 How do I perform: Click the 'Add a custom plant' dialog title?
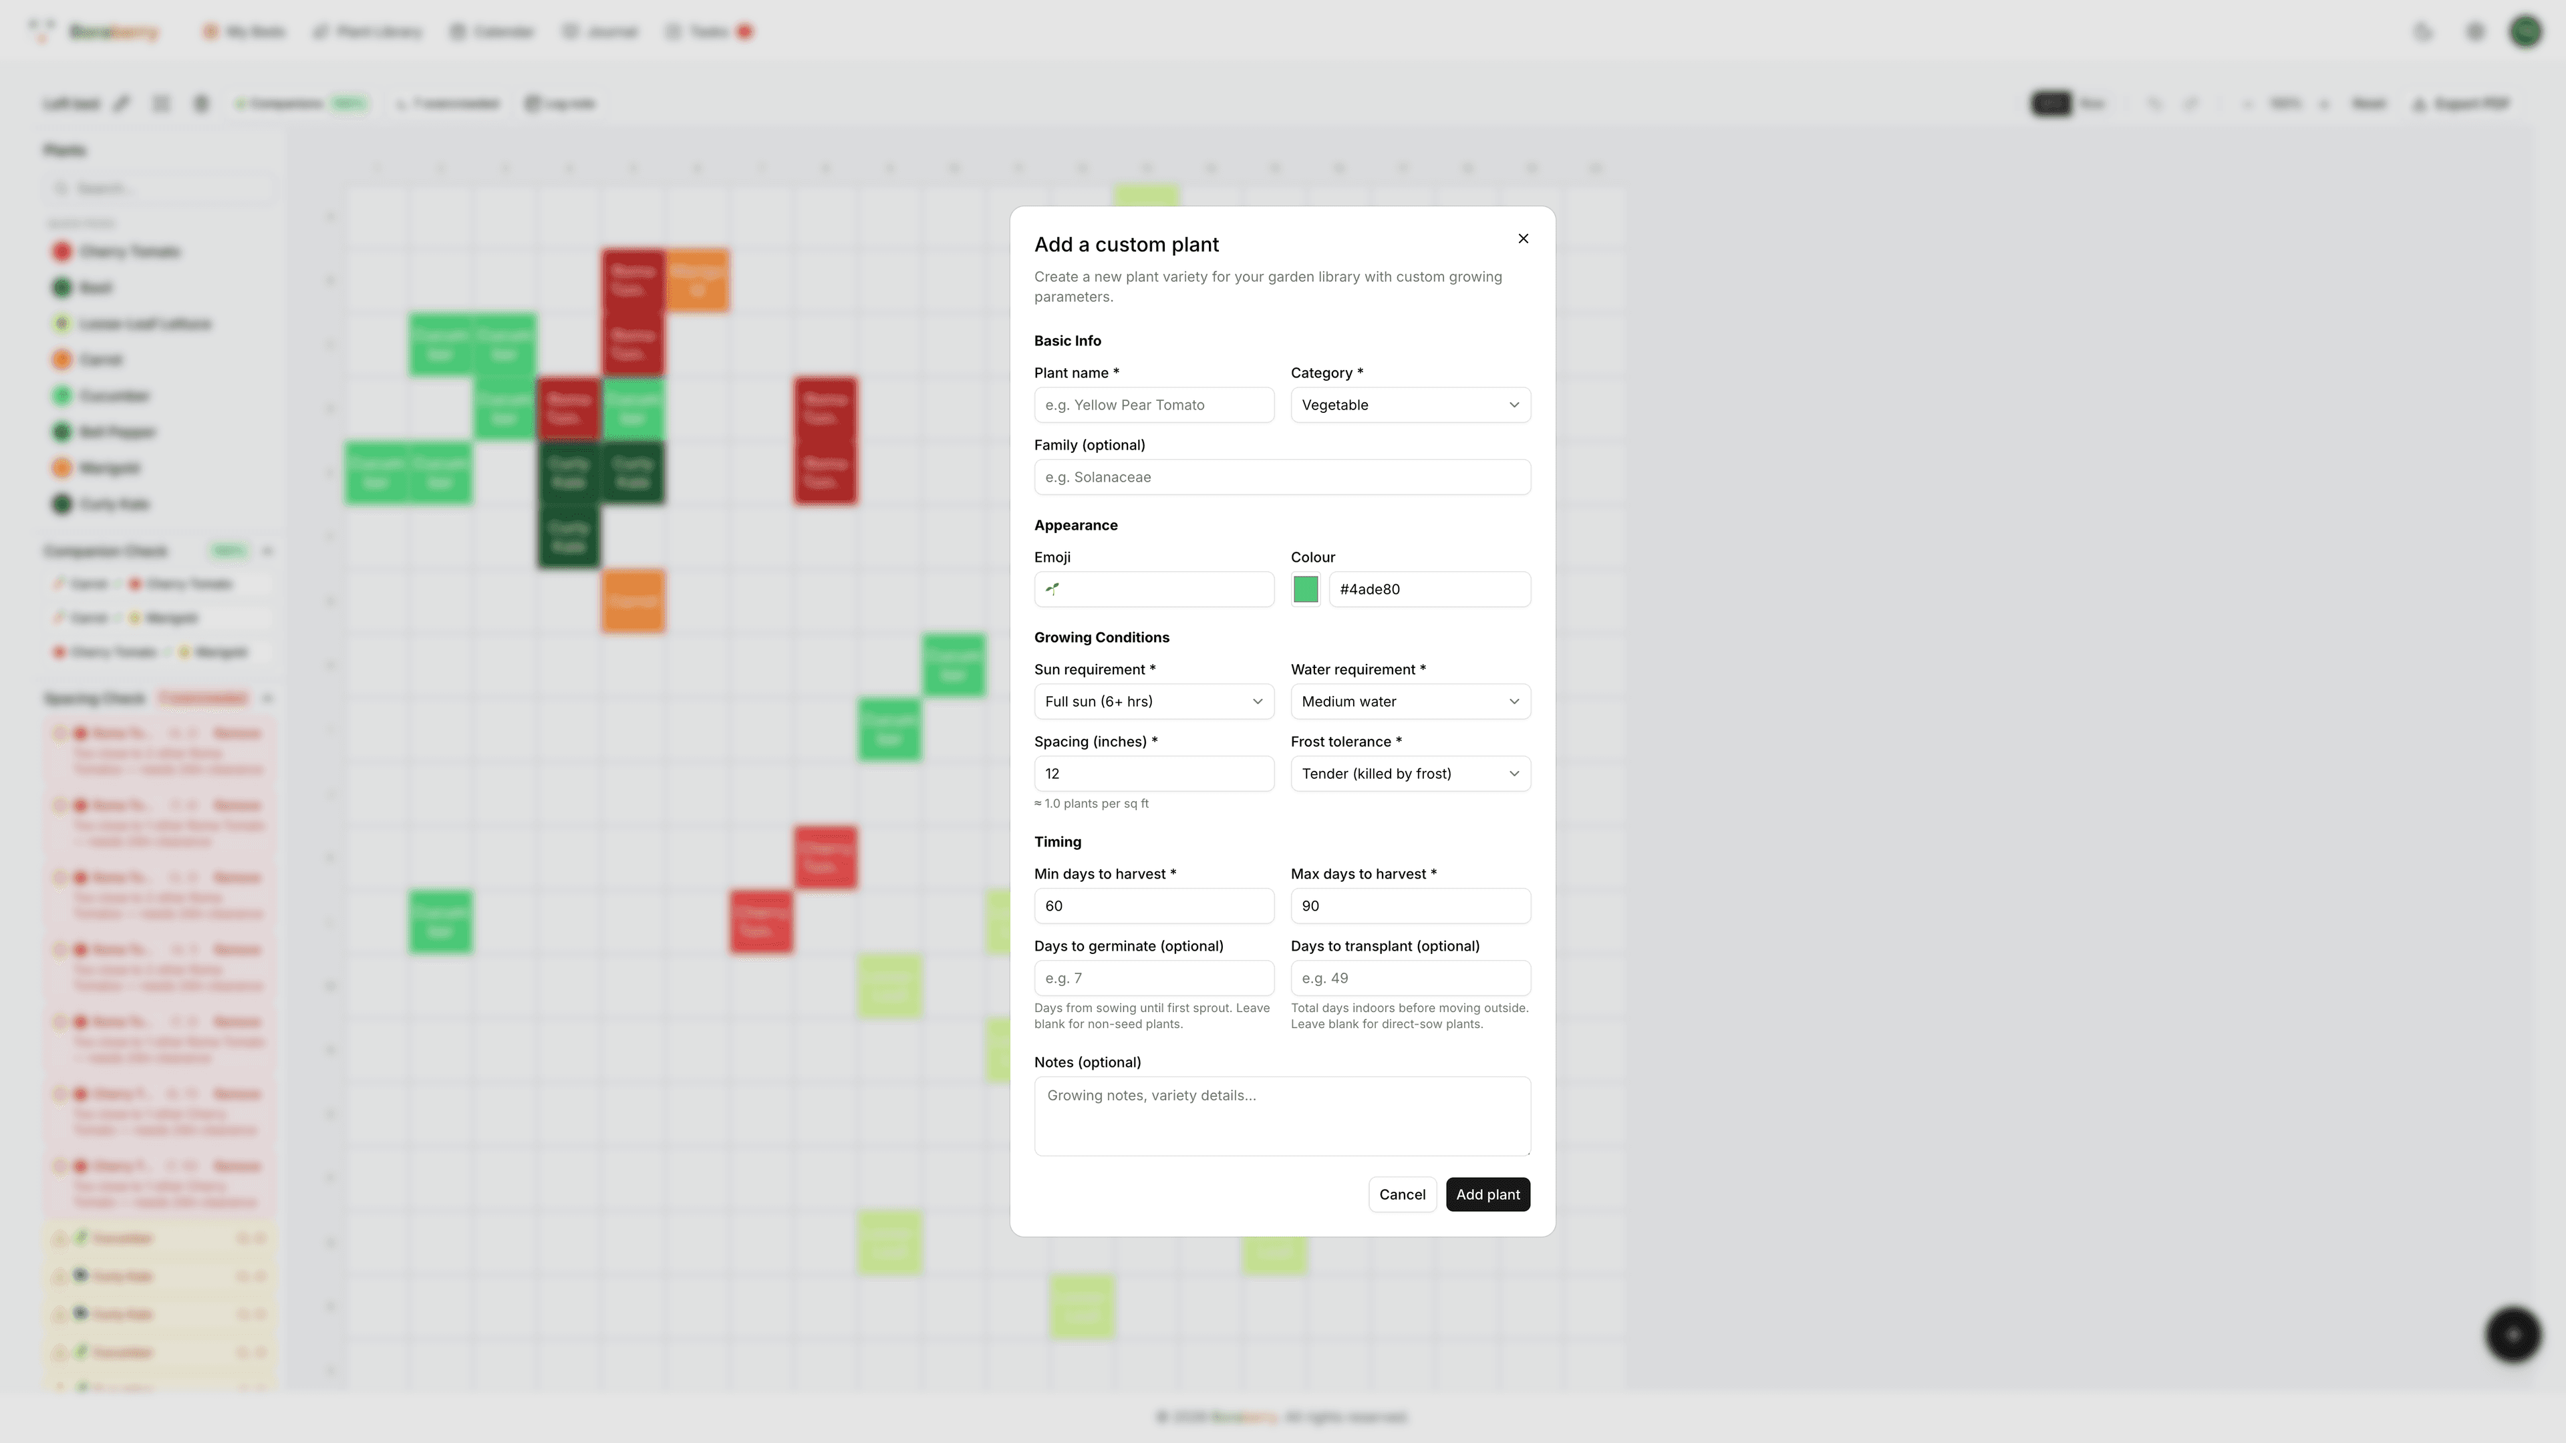point(1127,244)
